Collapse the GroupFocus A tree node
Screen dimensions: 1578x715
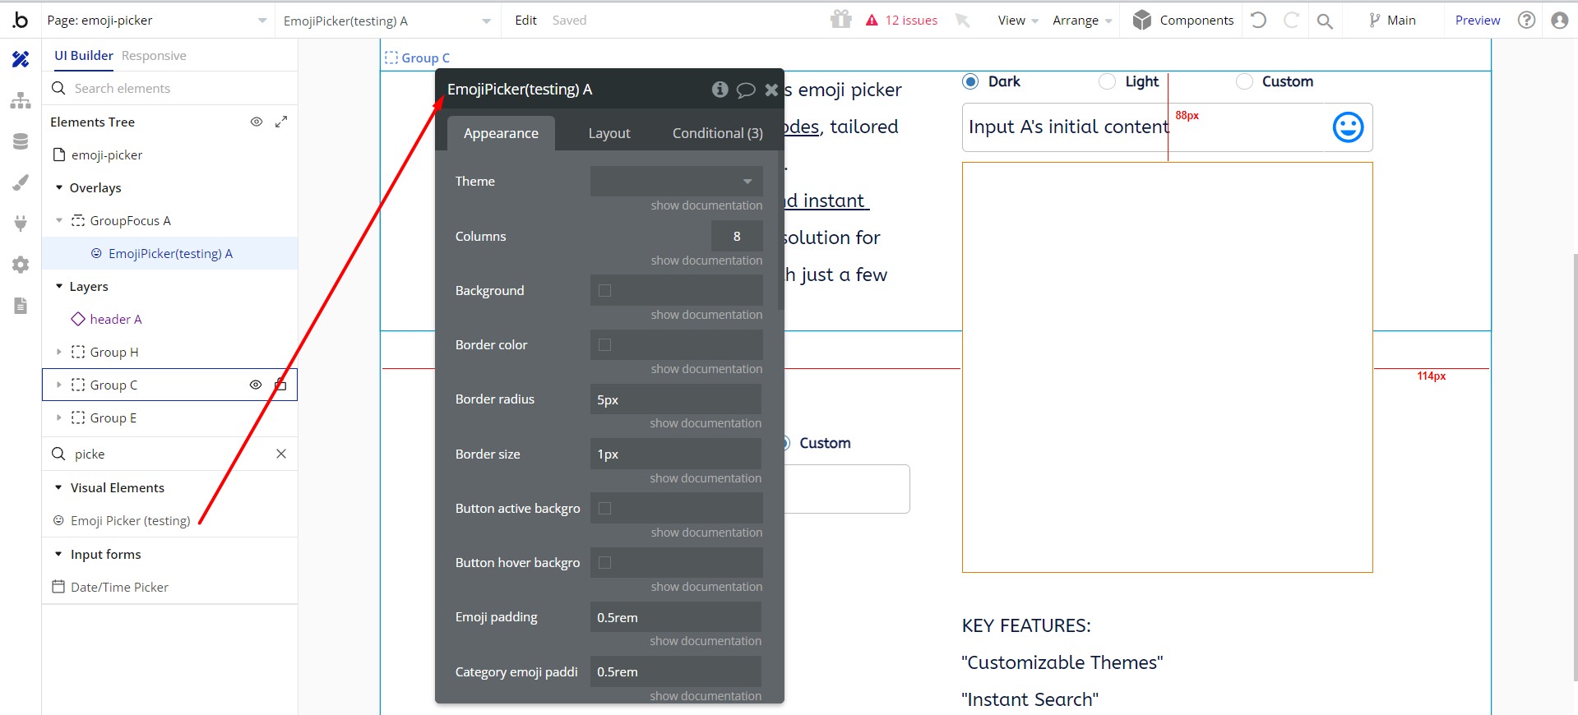[x=59, y=220]
